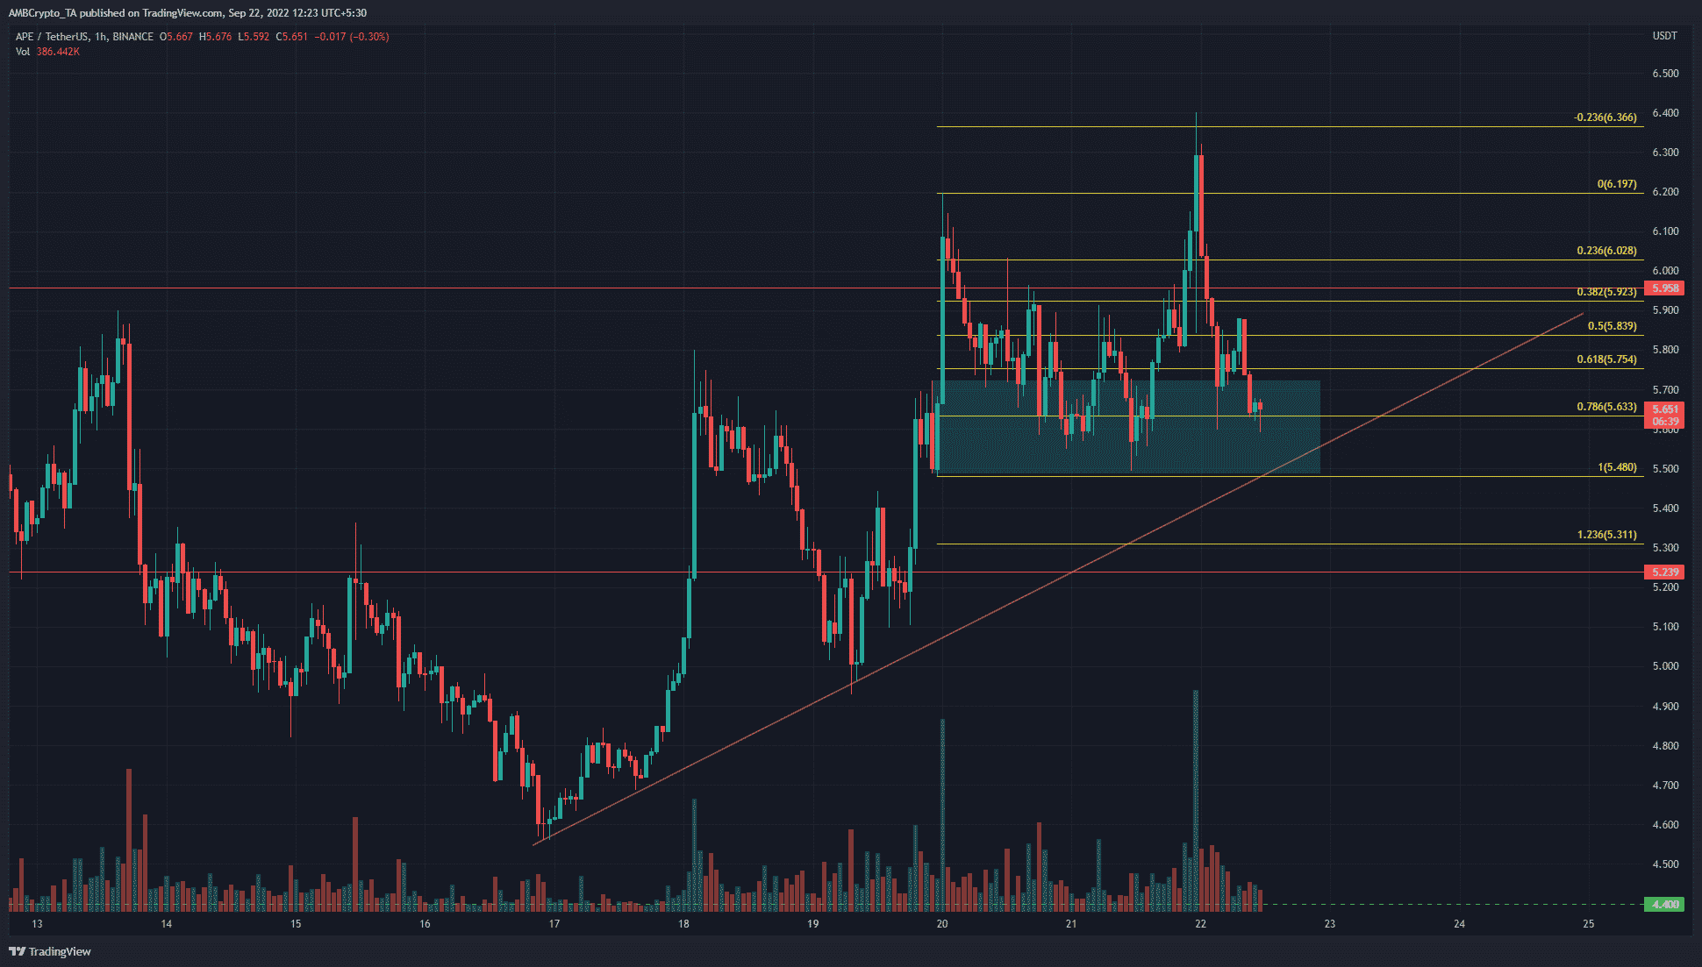Click date 13 on time axis
The width and height of the screenshot is (1702, 967).
pyautogui.click(x=37, y=924)
